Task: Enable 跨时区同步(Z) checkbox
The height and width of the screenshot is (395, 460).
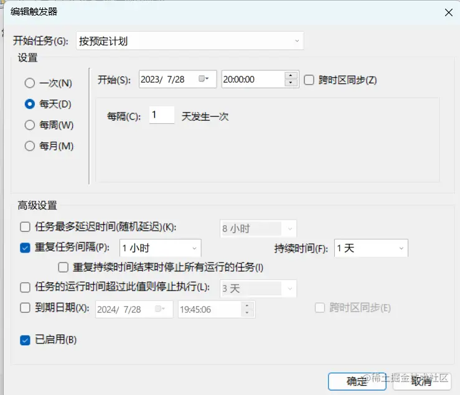Action: click(309, 80)
